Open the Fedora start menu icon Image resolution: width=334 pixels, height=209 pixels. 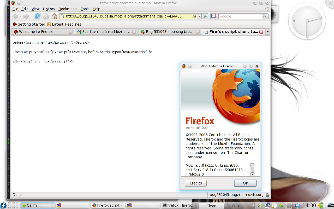click(x=3, y=205)
